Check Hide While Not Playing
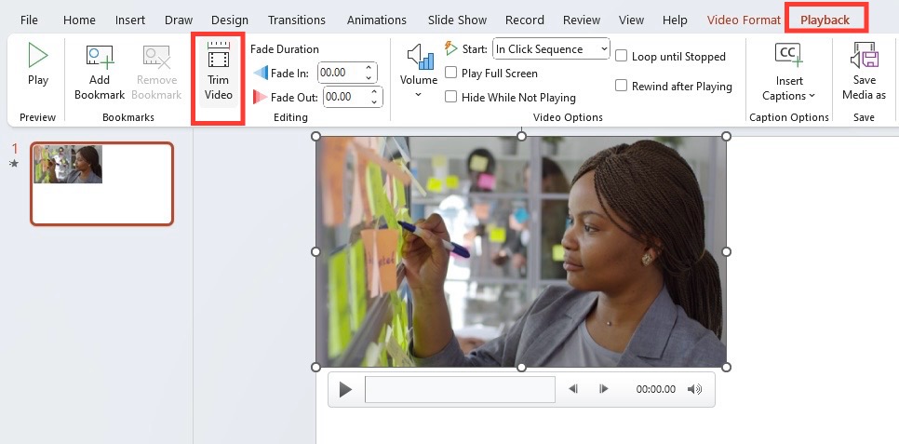Screen dimensions: 899x444 tap(450, 97)
